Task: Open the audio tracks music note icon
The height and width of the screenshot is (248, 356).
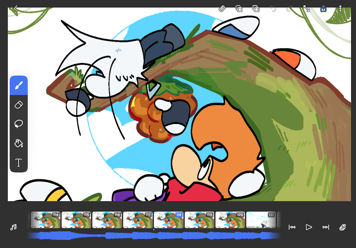Action: (14, 227)
